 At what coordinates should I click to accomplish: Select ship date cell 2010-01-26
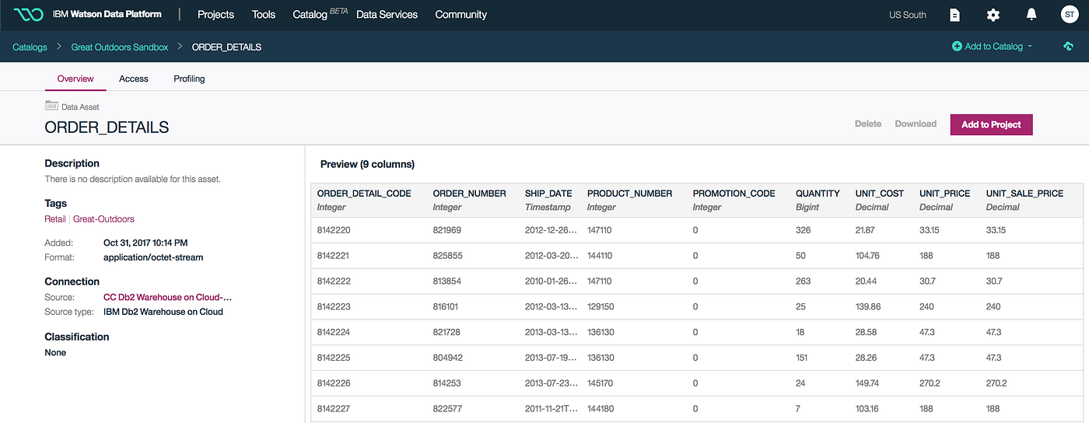tap(551, 281)
